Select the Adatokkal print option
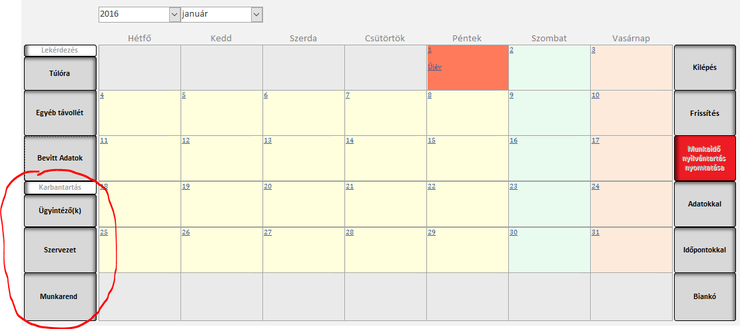 705,204
